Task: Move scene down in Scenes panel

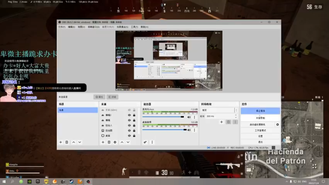Action: (x=80, y=142)
